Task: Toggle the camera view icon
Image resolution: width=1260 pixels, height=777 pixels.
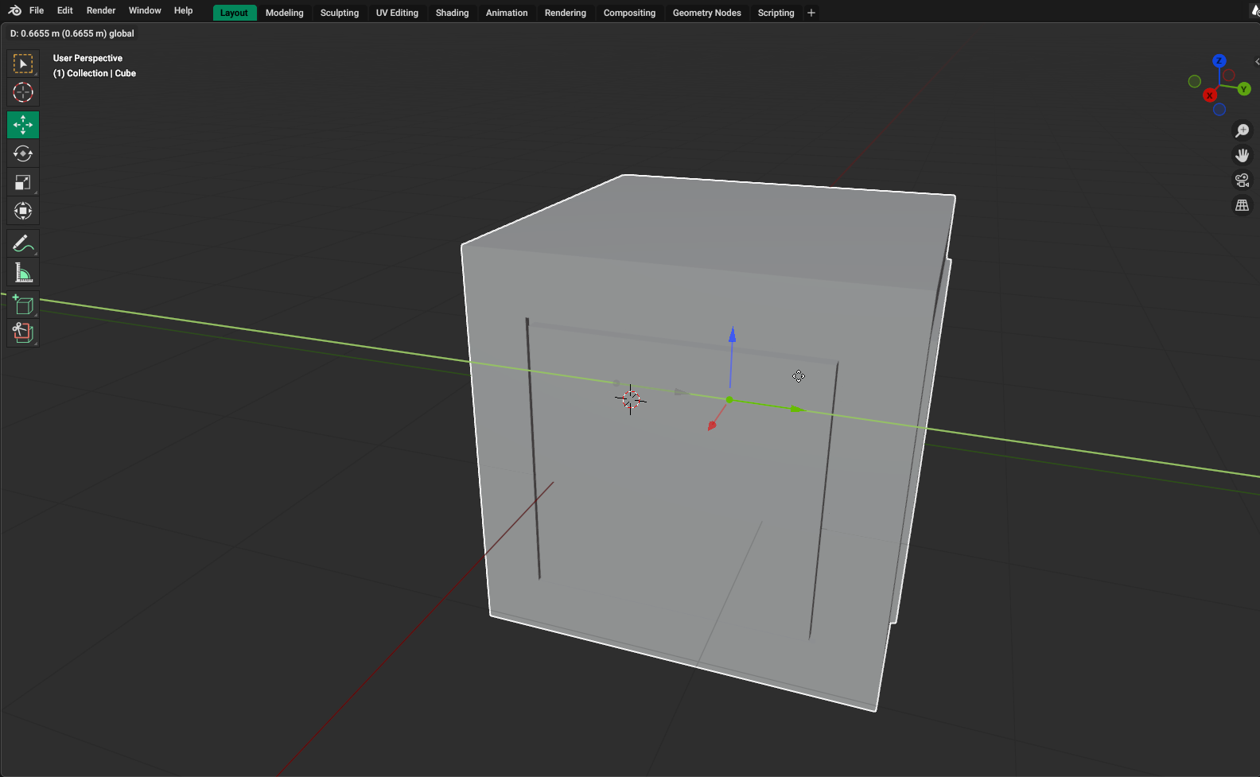Action: [x=1242, y=181]
